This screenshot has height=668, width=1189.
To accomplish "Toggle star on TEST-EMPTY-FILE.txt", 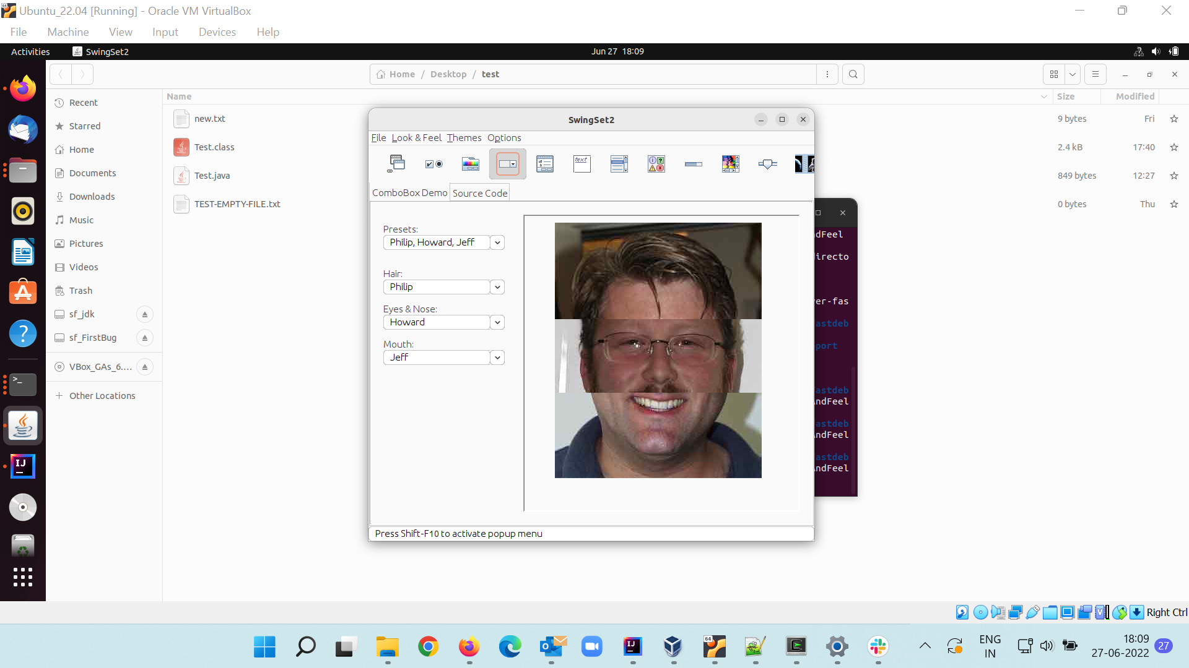I will click(1174, 204).
